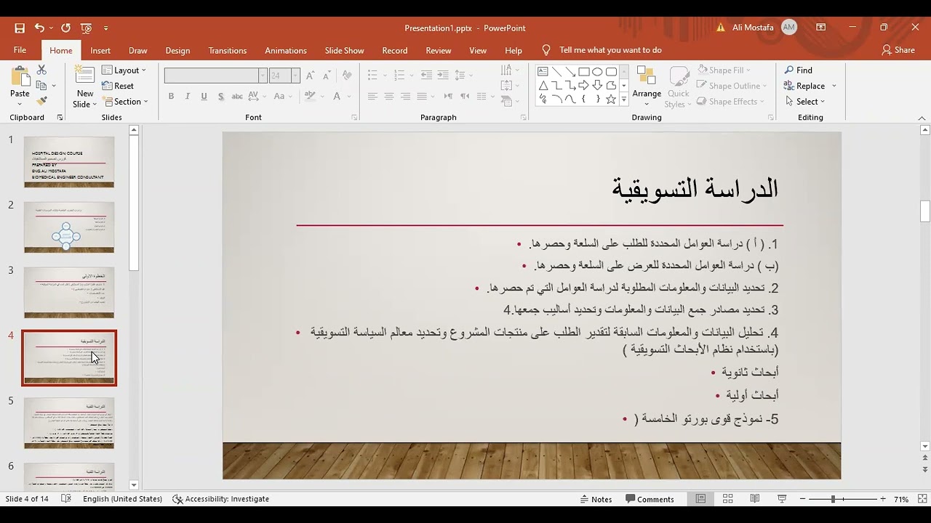The height and width of the screenshot is (523, 931).
Task: Switch to Reading View
Action: click(755, 499)
